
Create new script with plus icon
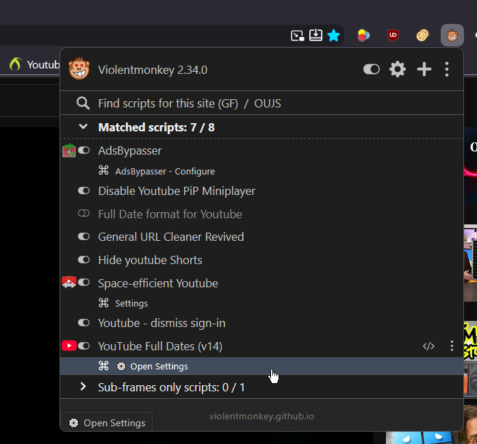click(424, 69)
